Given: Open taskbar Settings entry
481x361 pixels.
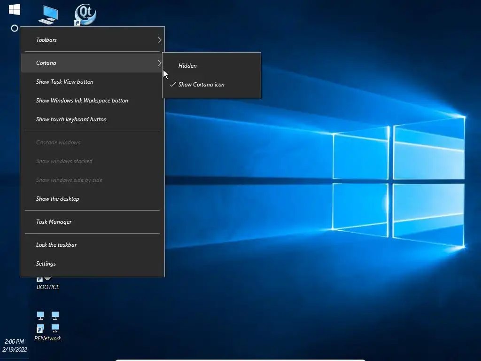Looking at the screenshot, I should (x=92, y=263).
